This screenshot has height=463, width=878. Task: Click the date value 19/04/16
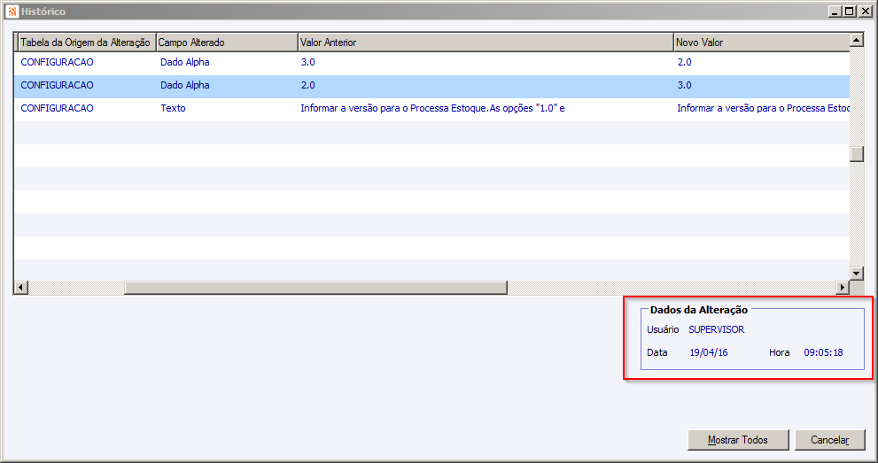click(709, 352)
